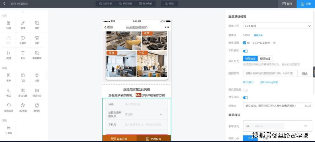Enable the 提交后跳转 switch
This screenshot has width=315, height=142.
(x=246, y=90)
